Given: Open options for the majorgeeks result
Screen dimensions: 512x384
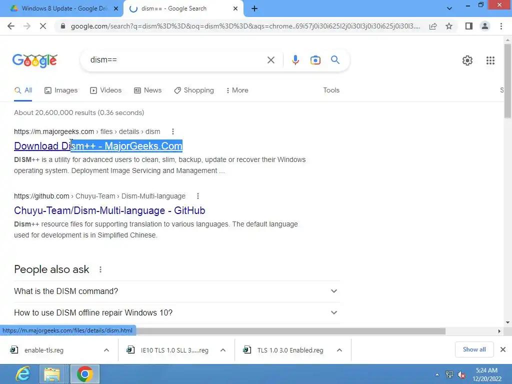Looking at the screenshot, I should coord(172,131).
